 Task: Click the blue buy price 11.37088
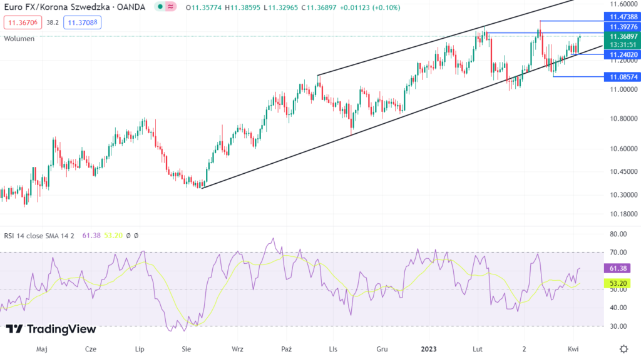pos(81,23)
